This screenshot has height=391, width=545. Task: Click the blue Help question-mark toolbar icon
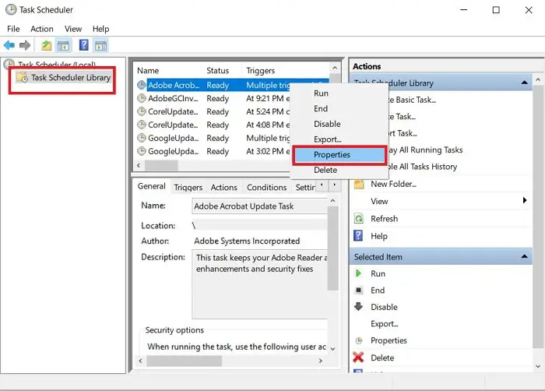(x=84, y=45)
